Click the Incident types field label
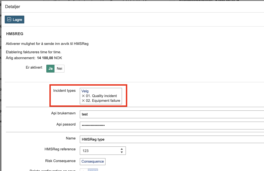Viewport: 264px width, 171px height. (64, 91)
